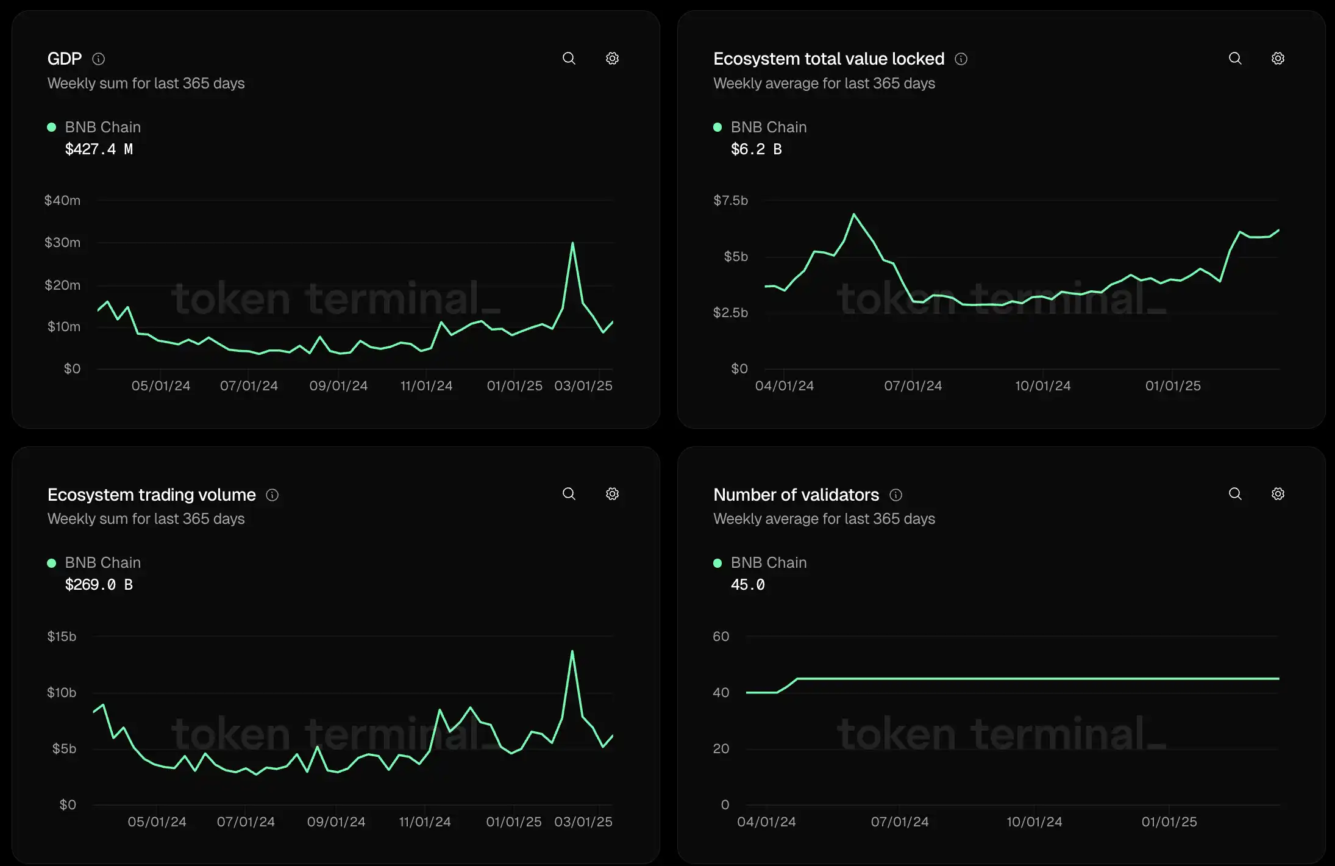This screenshot has height=866, width=1335.
Task: Click info icon next to GDP title
Action: coord(98,59)
